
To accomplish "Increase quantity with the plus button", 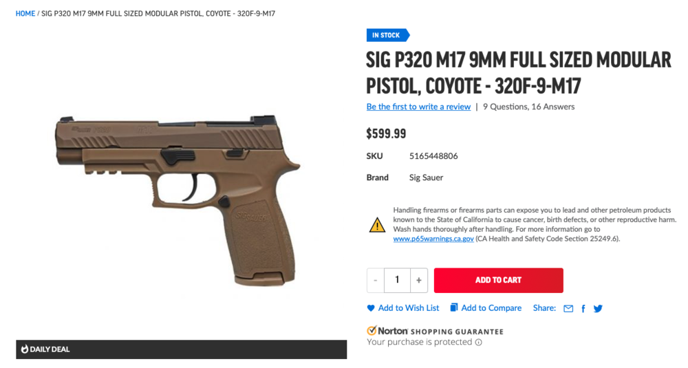I will [x=419, y=280].
